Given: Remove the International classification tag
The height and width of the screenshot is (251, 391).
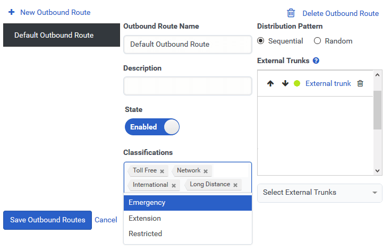Looking at the screenshot, I should 174,185.
